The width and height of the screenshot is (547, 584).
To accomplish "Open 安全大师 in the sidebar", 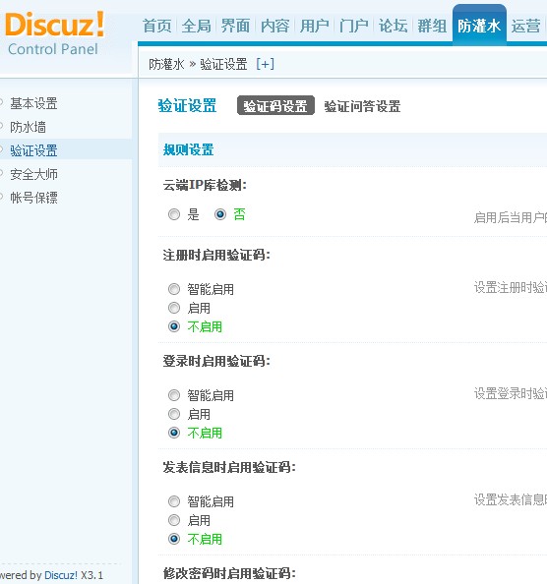I will pos(33,174).
